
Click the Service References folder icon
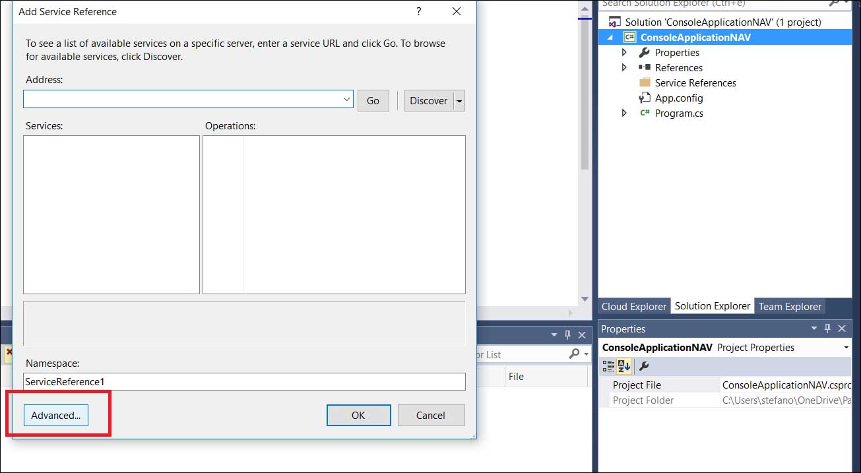(645, 82)
